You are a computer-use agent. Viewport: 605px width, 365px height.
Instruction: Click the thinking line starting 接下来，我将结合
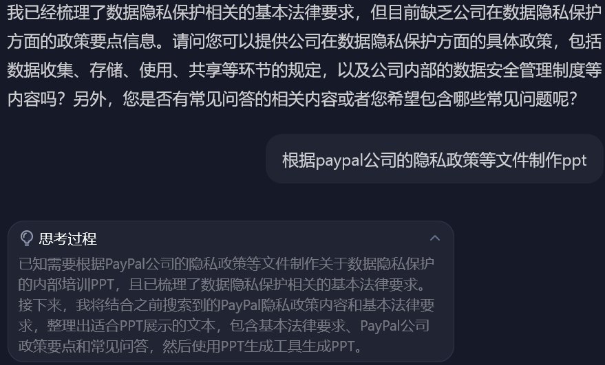pyautogui.click(x=226, y=305)
